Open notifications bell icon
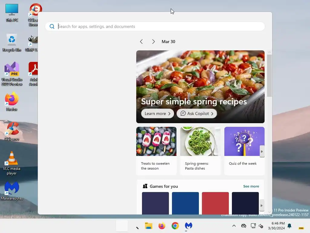This screenshot has height=233, width=310. (289, 226)
